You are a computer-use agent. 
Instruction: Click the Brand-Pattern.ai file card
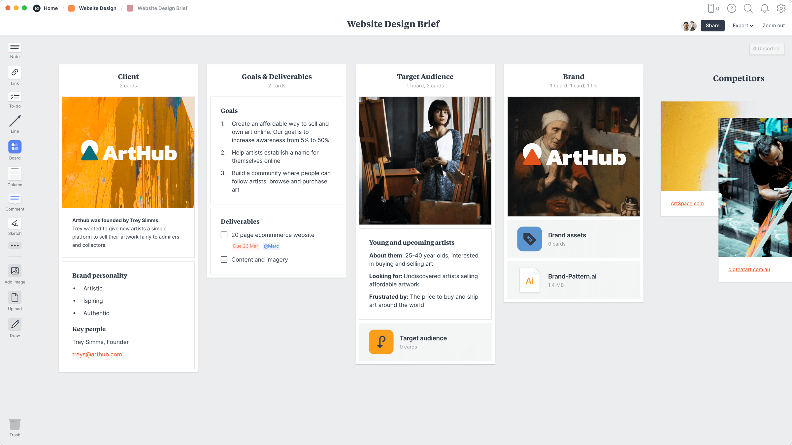tap(574, 281)
